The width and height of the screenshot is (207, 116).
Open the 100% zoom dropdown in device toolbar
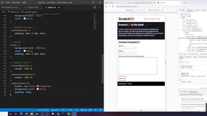[x=150, y=10]
